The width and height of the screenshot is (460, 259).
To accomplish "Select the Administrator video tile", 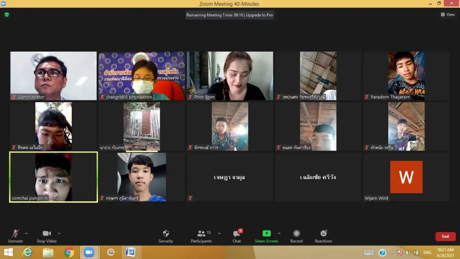I will click(x=53, y=76).
